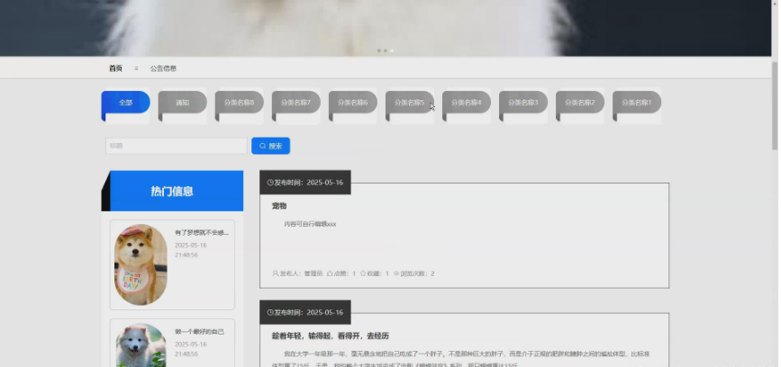Click the 发布人 user icon in 宠物 post
This screenshot has height=367, width=781.
[276, 273]
